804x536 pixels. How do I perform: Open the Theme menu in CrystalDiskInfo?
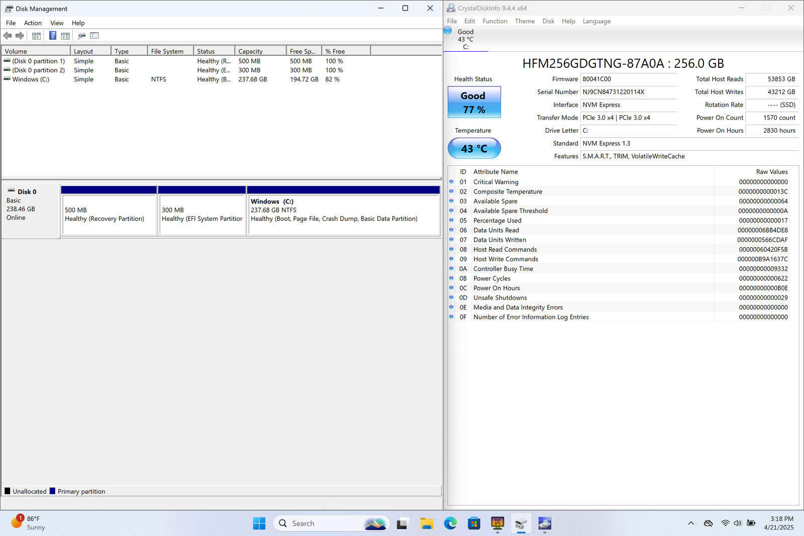(525, 21)
